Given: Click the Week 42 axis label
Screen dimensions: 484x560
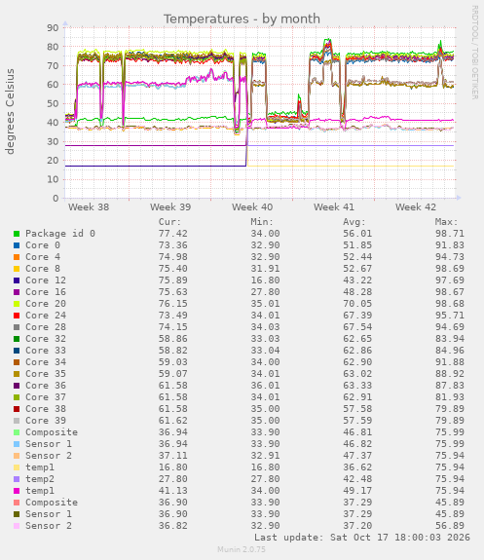Looking at the screenshot, I should pyautogui.click(x=416, y=207).
